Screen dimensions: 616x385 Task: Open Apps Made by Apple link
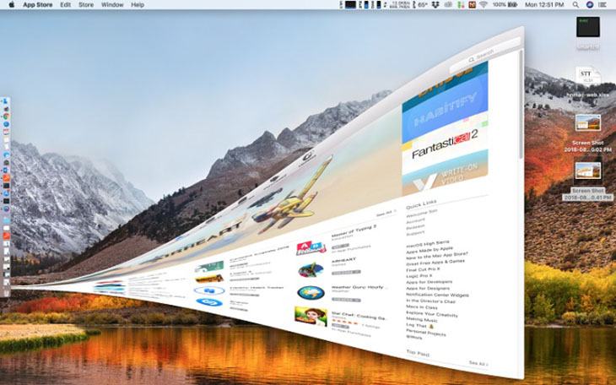click(x=430, y=250)
